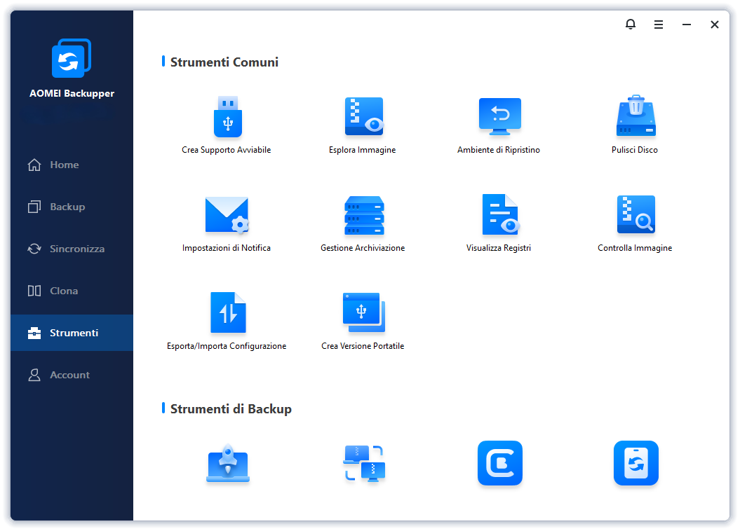Select the Pulisci Disco tool
The height and width of the screenshot is (531, 740).
pyautogui.click(x=635, y=117)
